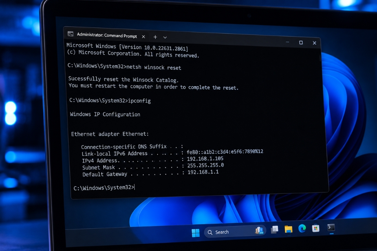Open Microsoft Store from the taskbar
This screenshot has width=377, height=251.
pyautogui.click(x=316, y=228)
